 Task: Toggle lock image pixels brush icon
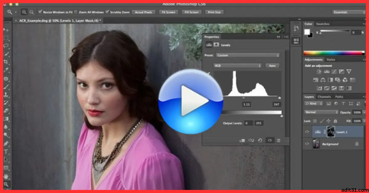point(322,121)
